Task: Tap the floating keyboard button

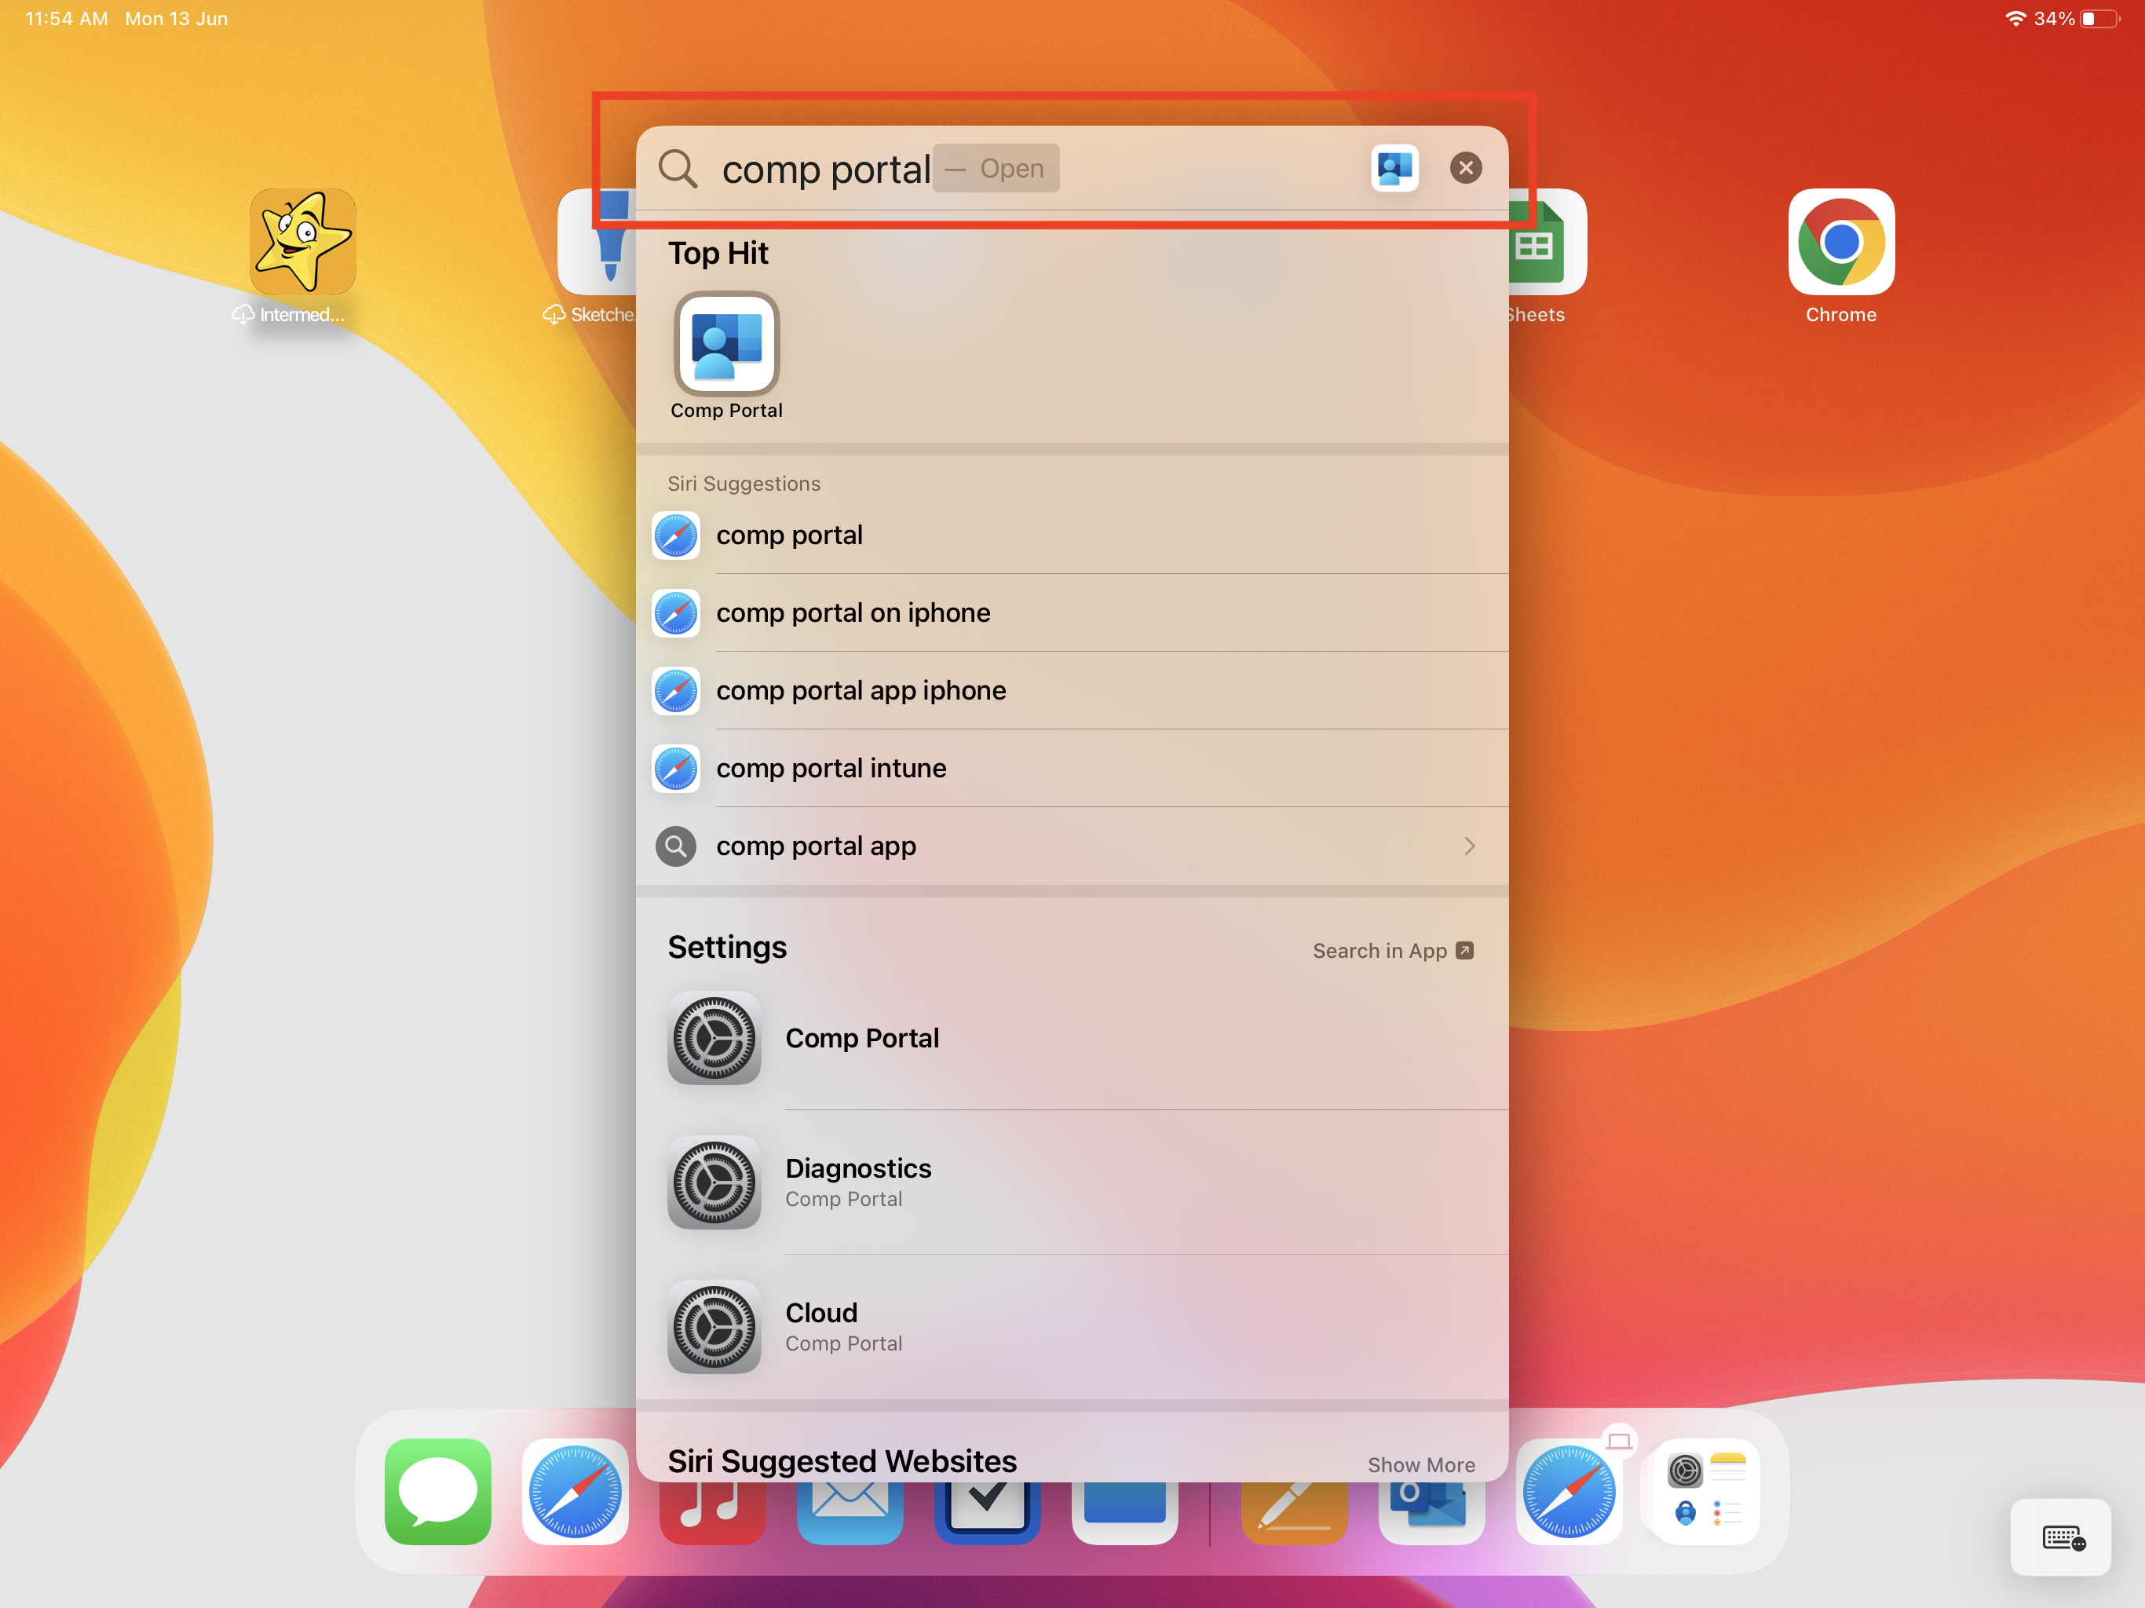Action: coord(2061,1537)
